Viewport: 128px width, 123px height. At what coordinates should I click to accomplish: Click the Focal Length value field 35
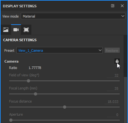[x=113, y=88]
